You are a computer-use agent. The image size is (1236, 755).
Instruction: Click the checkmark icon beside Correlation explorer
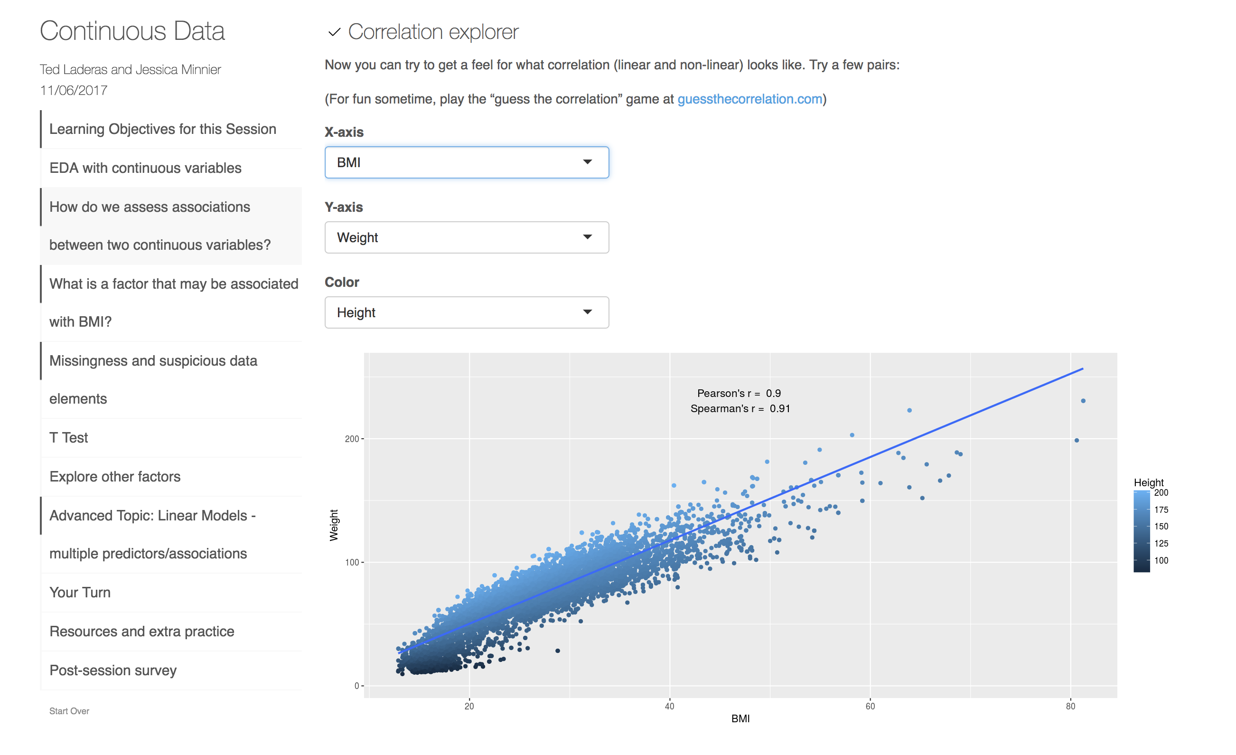[334, 33]
